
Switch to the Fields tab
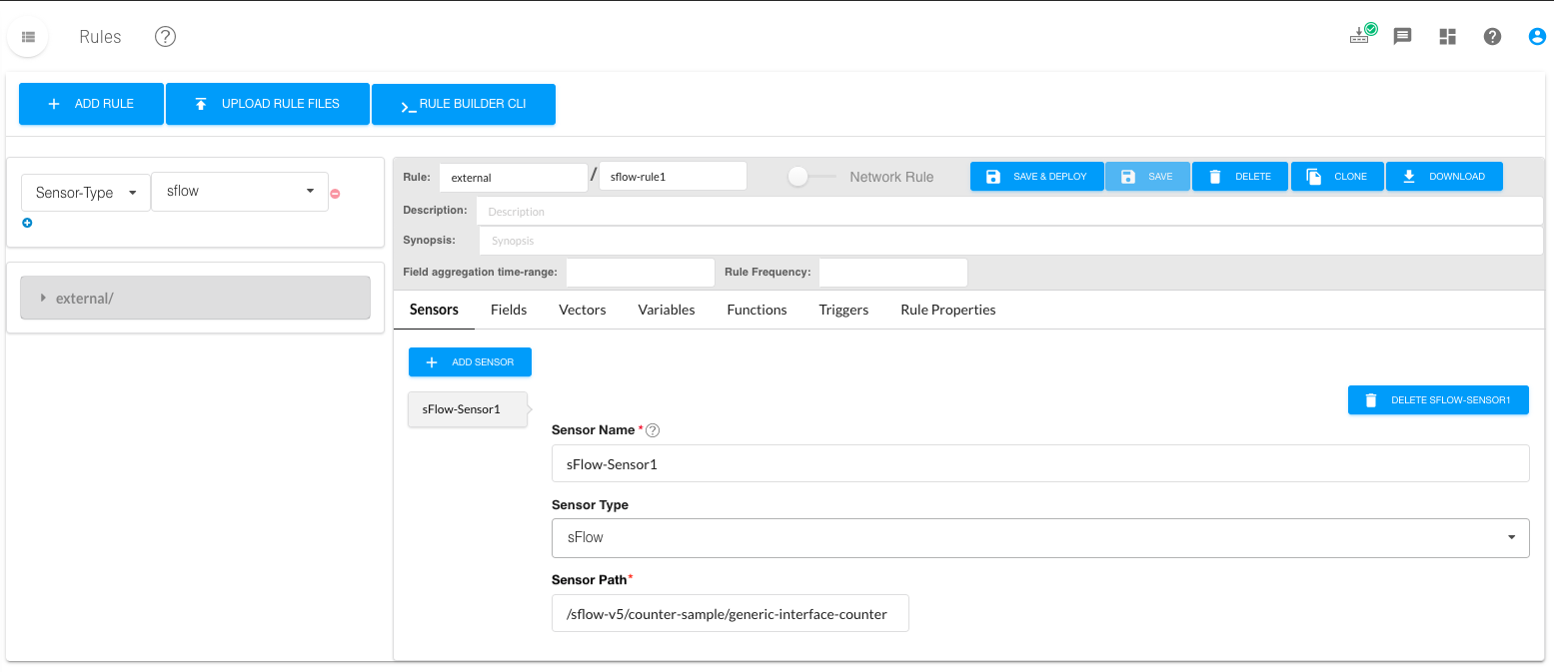[x=509, y=310]
